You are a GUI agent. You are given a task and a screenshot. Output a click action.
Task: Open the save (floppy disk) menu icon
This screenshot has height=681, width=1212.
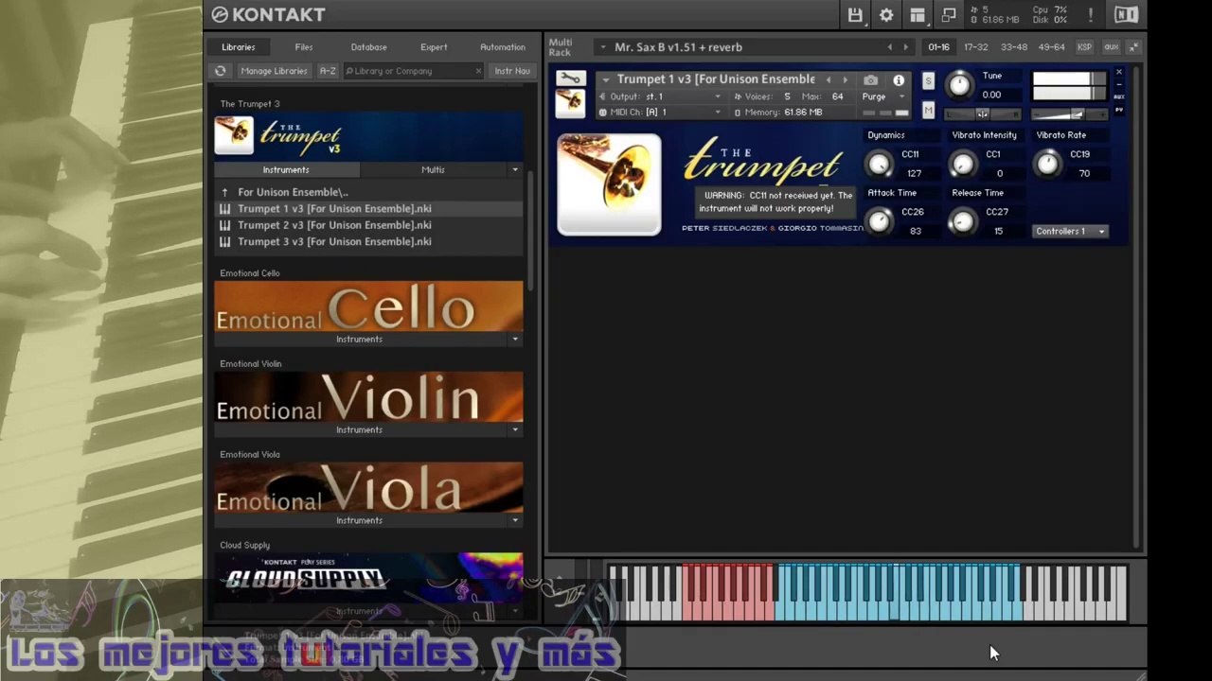click(x=855, y=15)
